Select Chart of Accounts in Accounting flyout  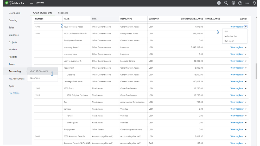[39, 71]
